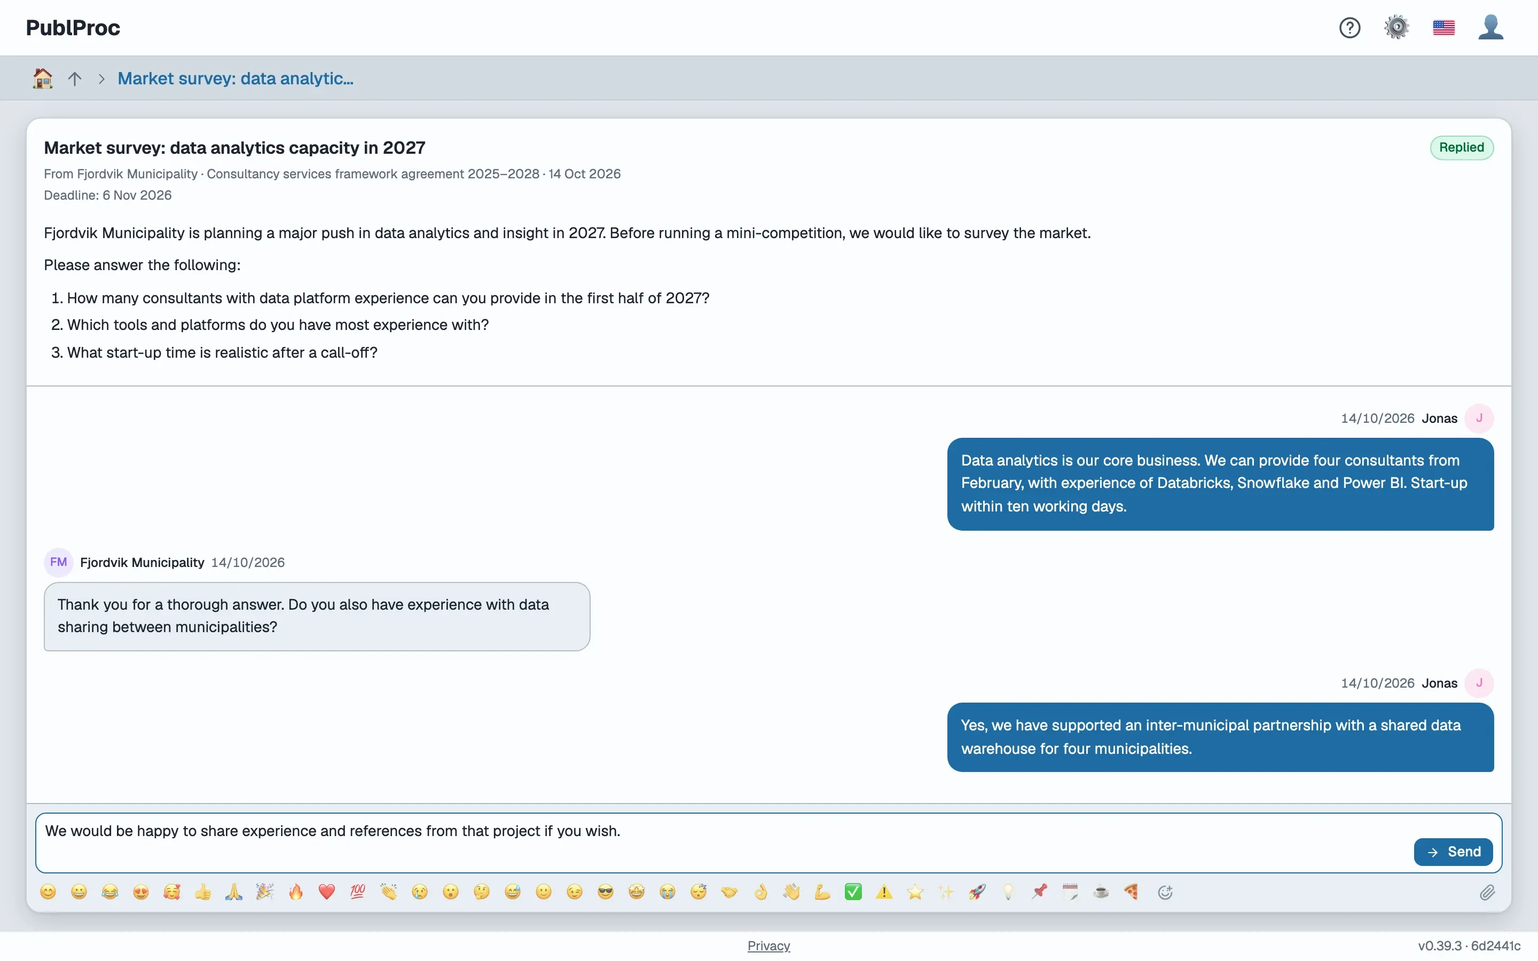1538x961 pixels.
Task: Insert the spiral calendar emoji
Action: point(1070,892)
